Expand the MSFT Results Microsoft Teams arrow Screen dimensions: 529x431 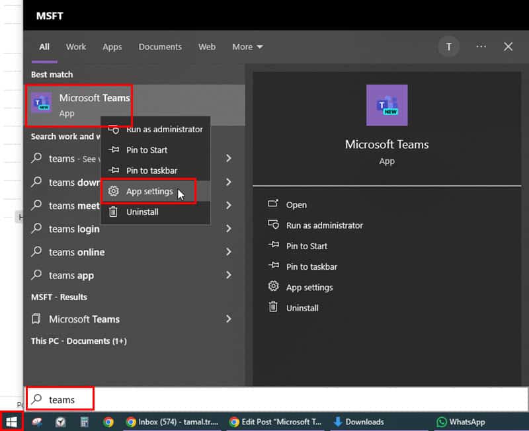(228, 319)
